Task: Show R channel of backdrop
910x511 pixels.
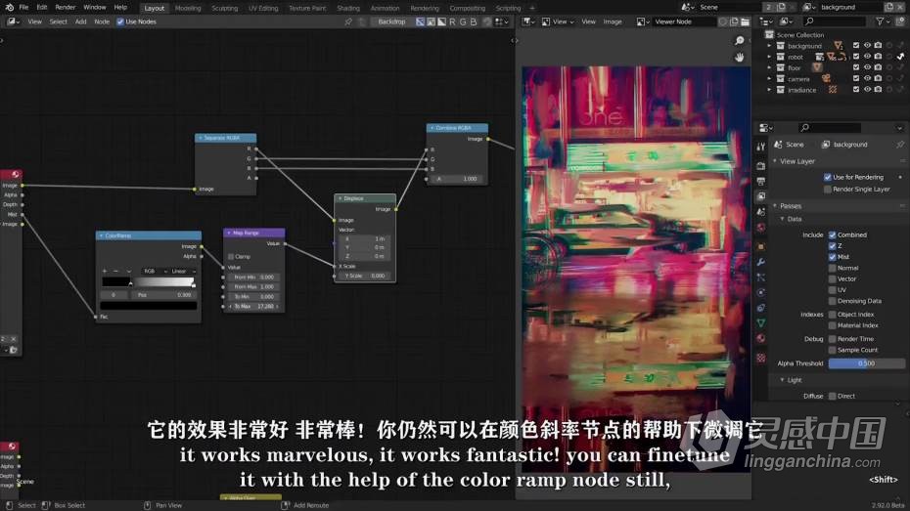Action: (453, 21)
